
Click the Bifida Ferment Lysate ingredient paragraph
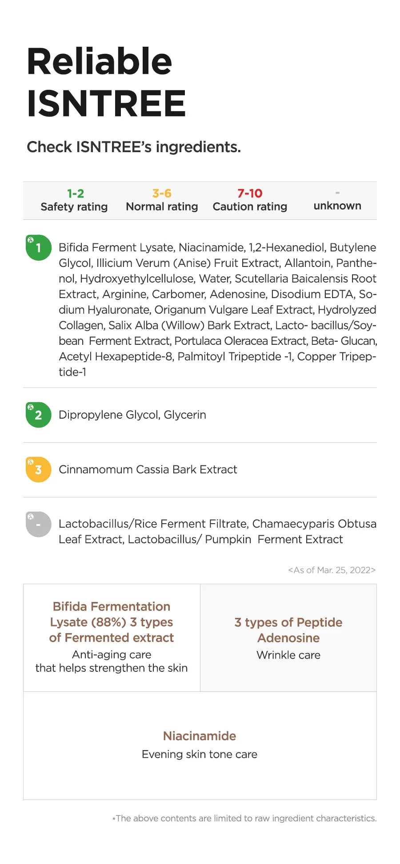[217, 309]
